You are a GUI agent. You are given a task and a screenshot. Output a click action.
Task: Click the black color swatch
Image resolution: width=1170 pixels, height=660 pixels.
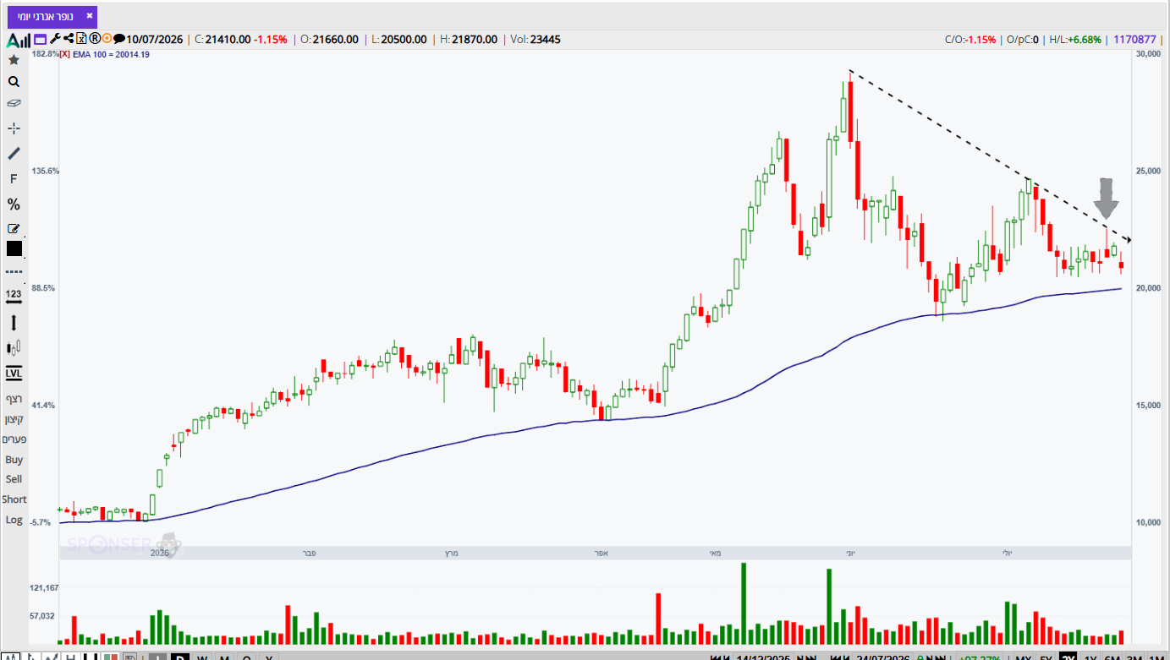coord(14,248)
